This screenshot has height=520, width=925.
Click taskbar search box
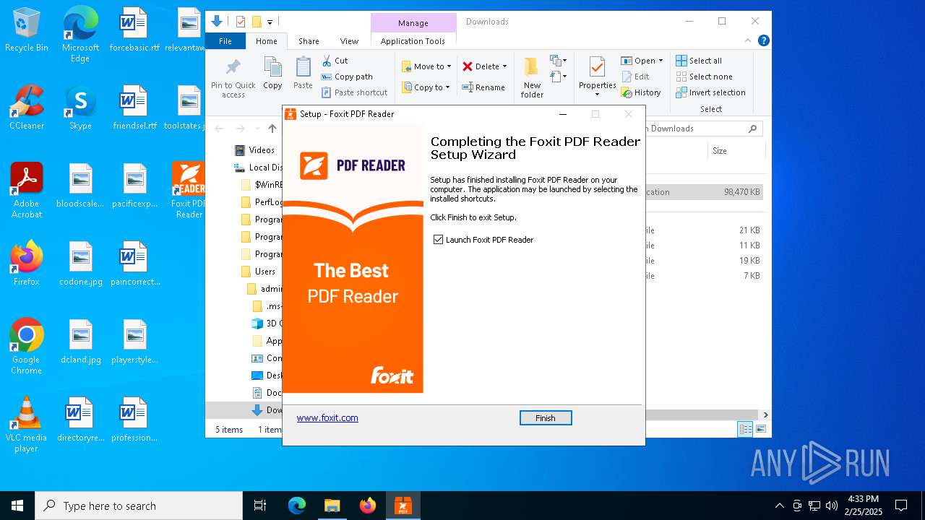point(139,506)
